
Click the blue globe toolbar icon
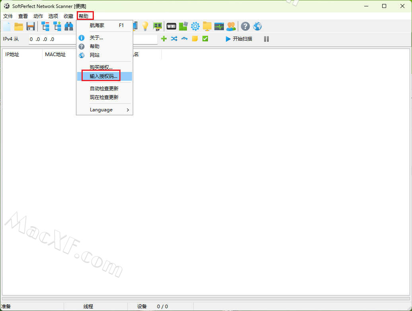257,26
